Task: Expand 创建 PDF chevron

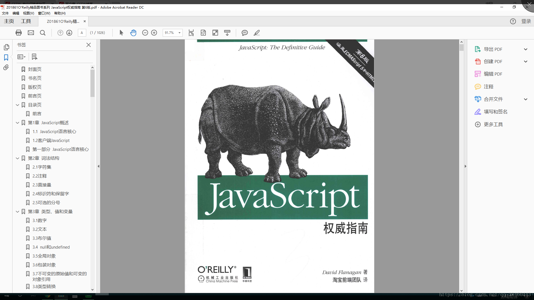Action: 526,61
